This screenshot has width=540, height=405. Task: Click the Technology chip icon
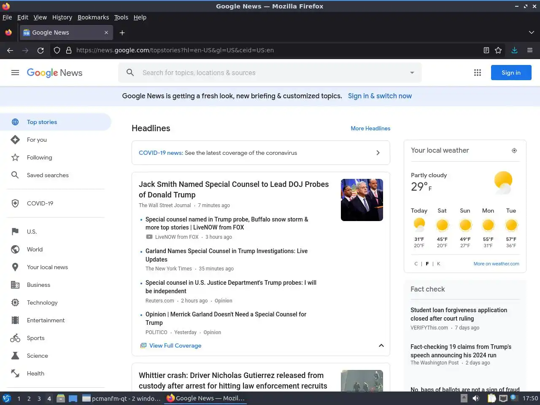coord(15,302)
